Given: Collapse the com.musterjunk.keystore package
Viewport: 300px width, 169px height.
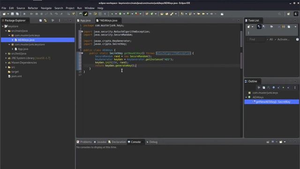Looking at the screenshot, I should click(x=9, y=45).
